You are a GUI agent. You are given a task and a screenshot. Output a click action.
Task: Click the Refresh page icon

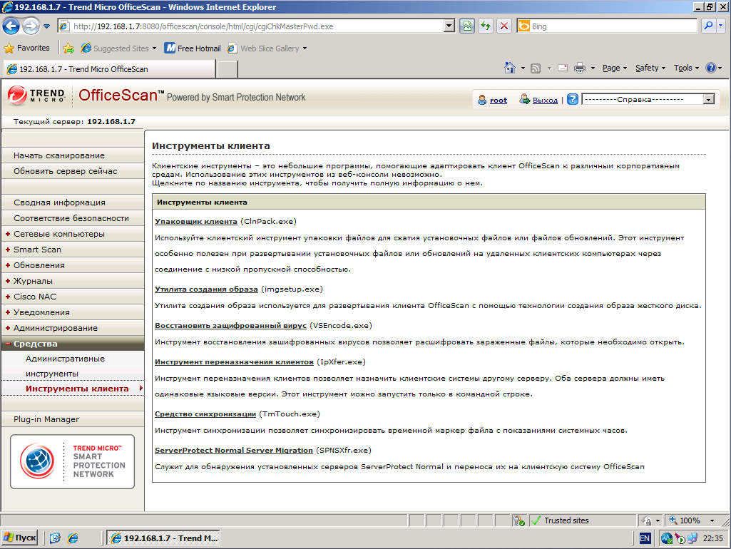486,26
